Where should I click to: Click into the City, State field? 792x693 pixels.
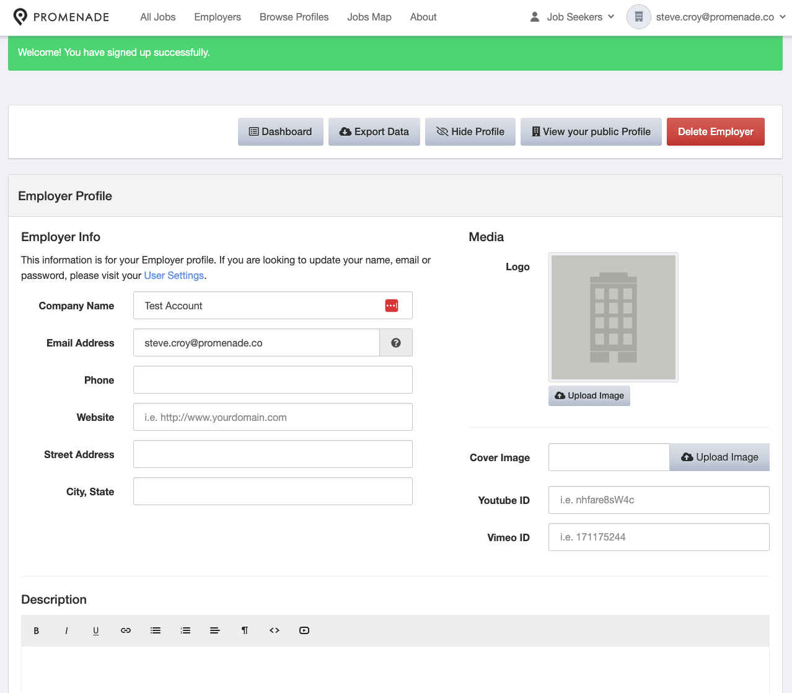(x=273, y=492)
